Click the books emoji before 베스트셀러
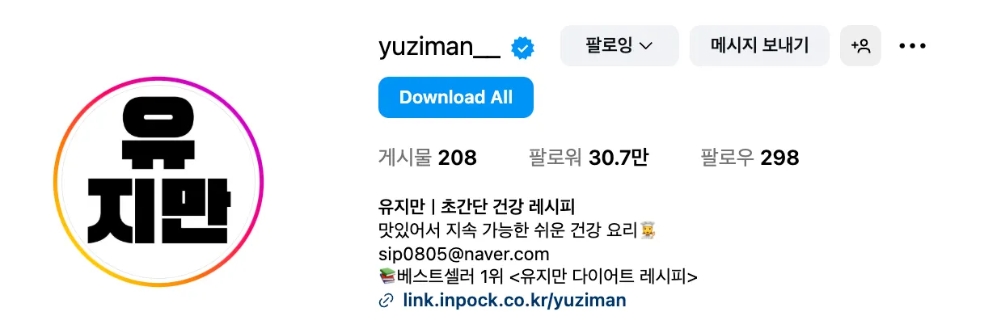1001x333 pixels. [387, 277]
